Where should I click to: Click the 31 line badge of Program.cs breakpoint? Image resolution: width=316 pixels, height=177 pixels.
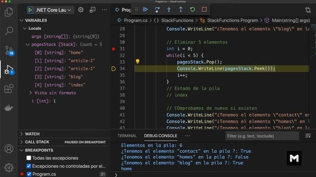click(103, 174)
